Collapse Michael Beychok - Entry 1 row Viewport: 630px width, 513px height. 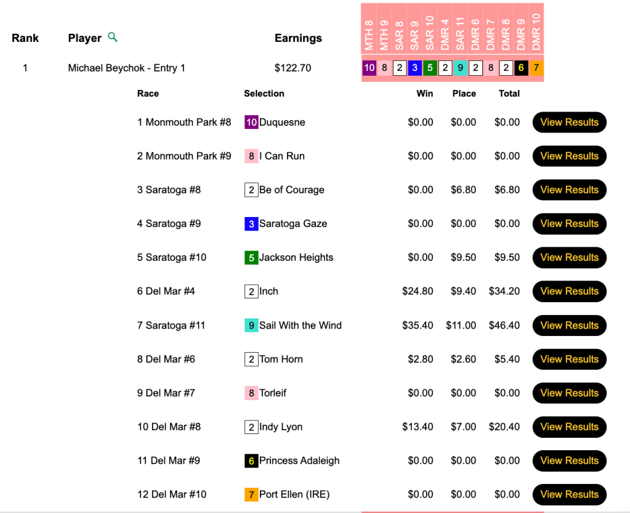tap(126, 68)
